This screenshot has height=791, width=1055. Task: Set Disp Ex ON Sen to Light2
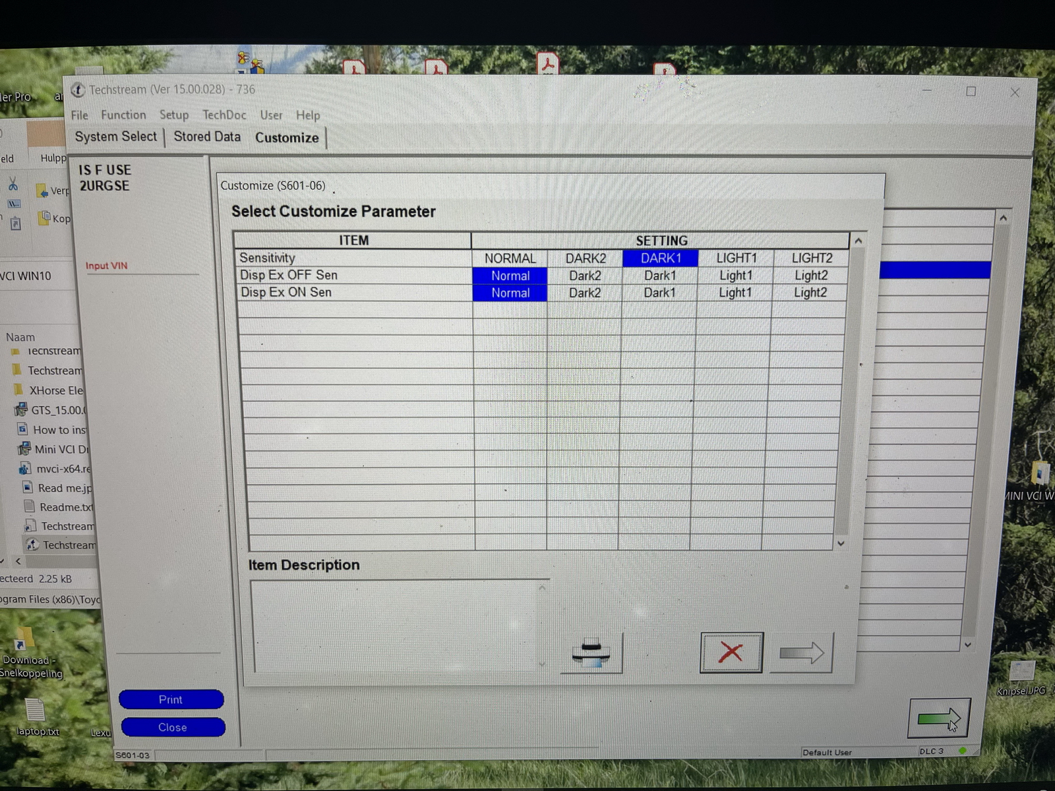810,293
